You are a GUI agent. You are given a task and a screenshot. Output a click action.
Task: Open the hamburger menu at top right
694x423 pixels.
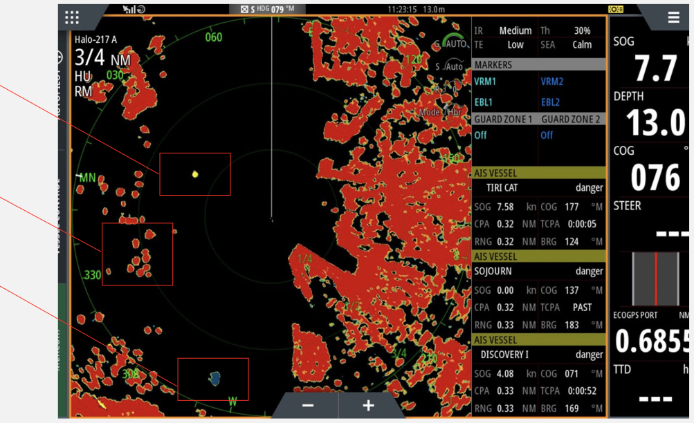673,18
